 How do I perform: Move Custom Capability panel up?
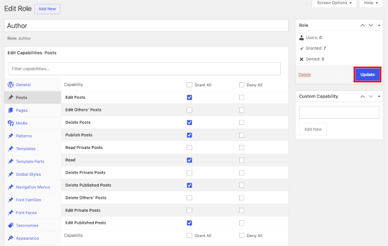point(362,96)
